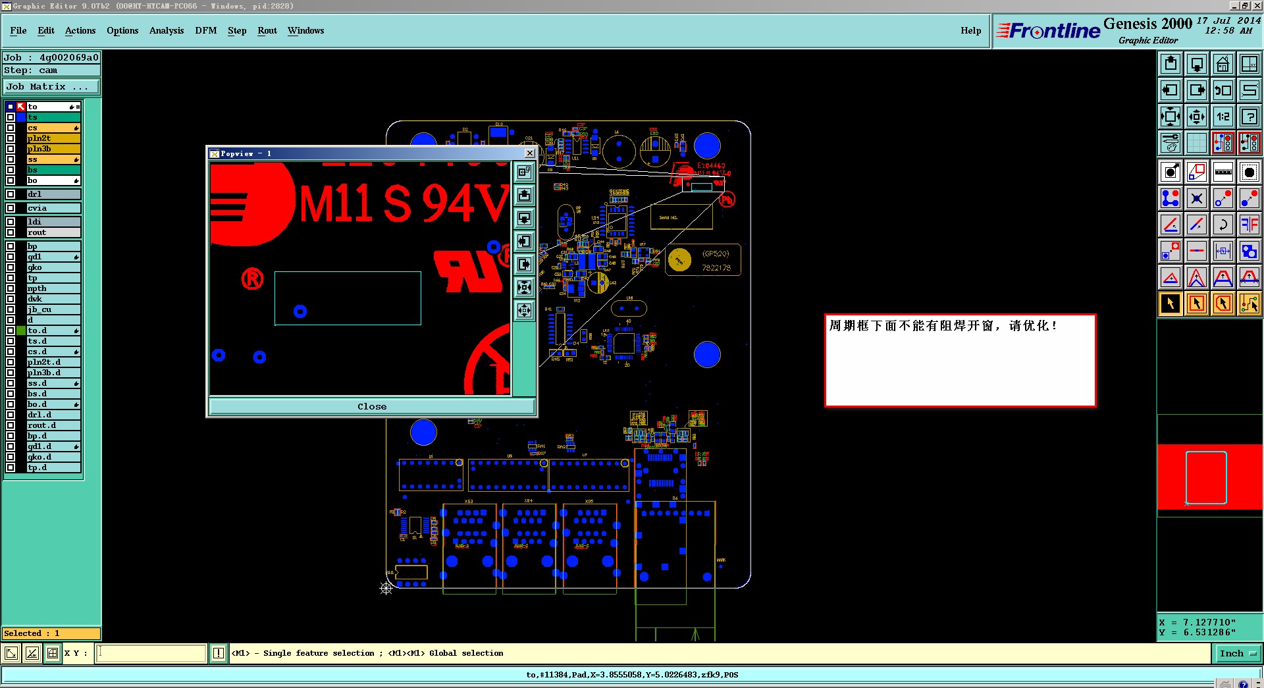Click the zoom in icon

(1171, 117)
